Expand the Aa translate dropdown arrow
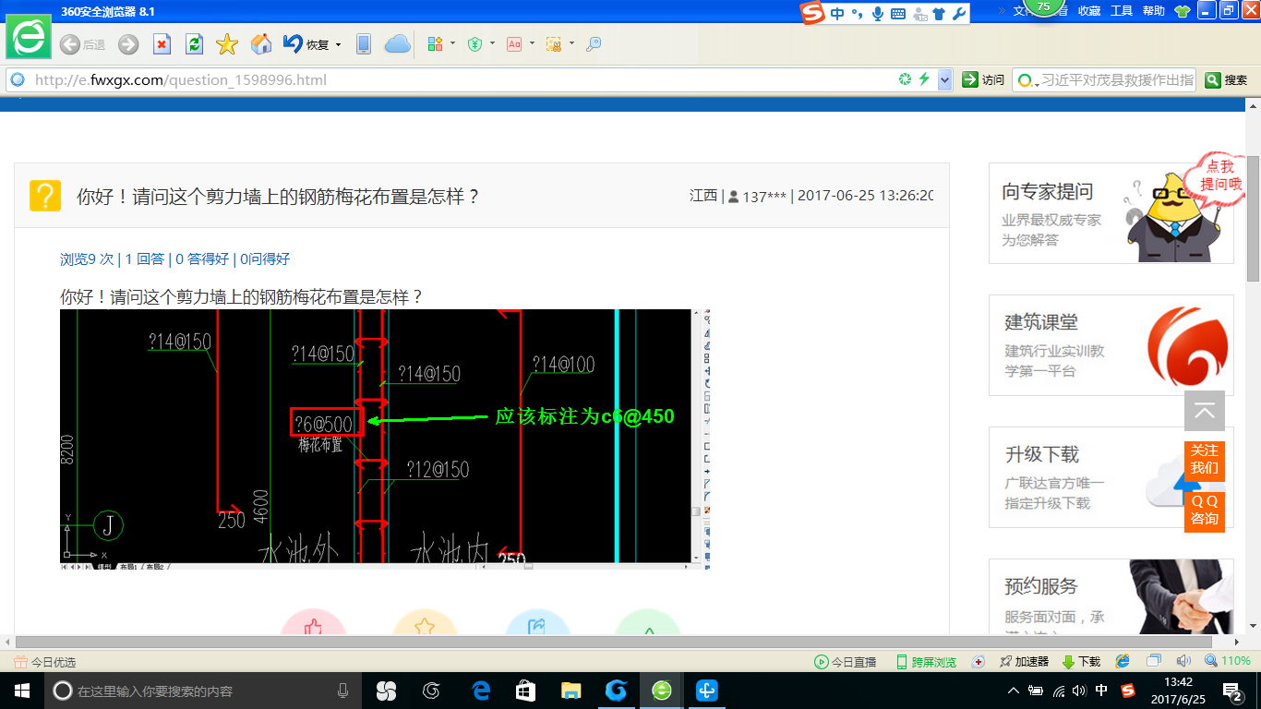 coord(532,43)
